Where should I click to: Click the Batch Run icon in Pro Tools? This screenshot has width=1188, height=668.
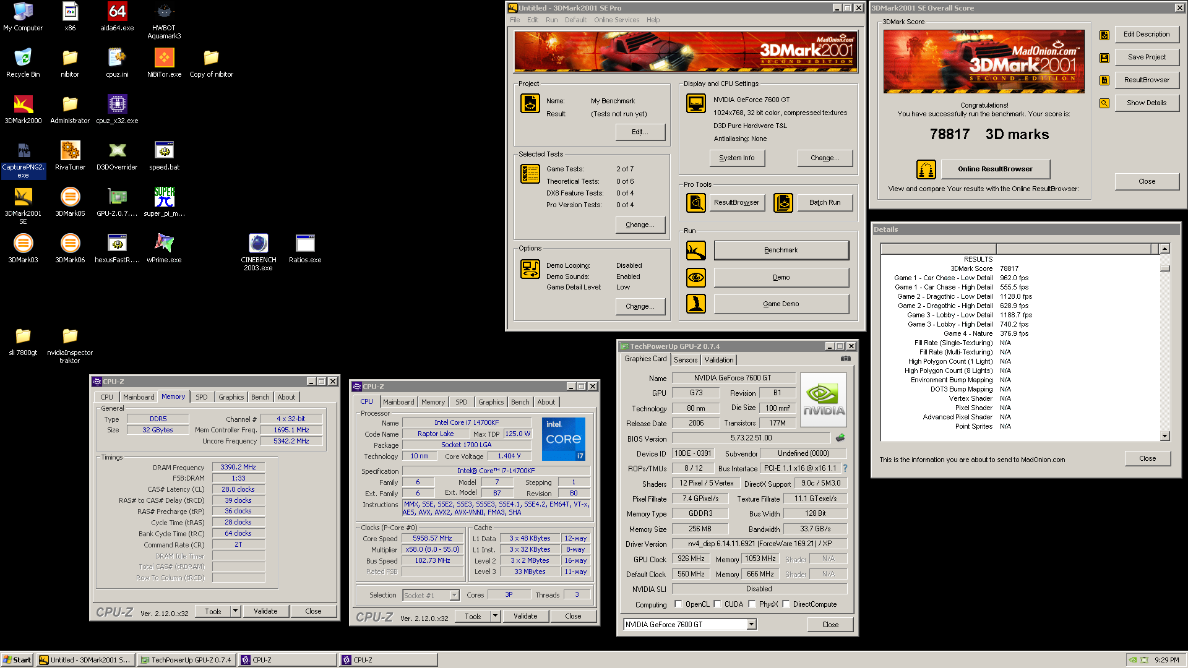tap(783, 202)
